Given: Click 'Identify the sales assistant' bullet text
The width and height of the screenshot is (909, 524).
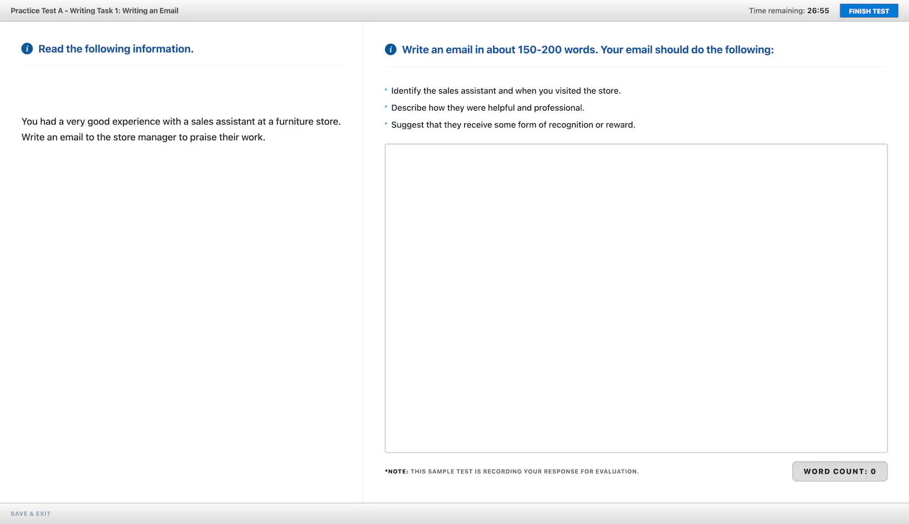Looking at the screenshot, I should (506, 91).
